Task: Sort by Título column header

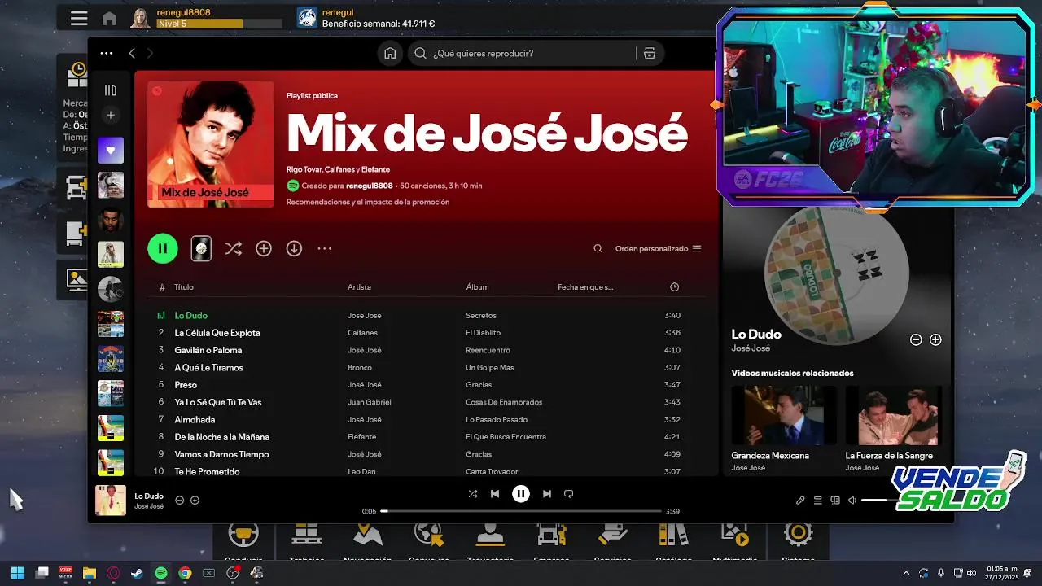Action: (x=184, y=287)
